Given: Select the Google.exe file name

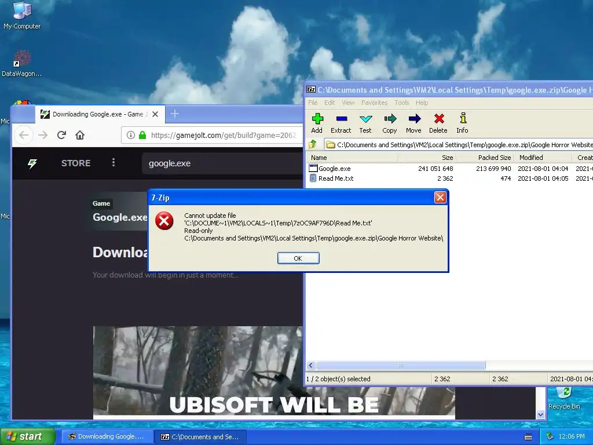Looking at the screenshot, I should click(334, 169).
